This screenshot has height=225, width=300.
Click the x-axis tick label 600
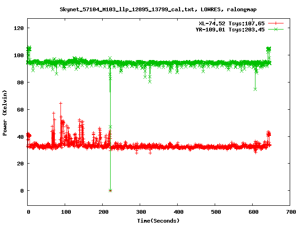tap(253, 212)
